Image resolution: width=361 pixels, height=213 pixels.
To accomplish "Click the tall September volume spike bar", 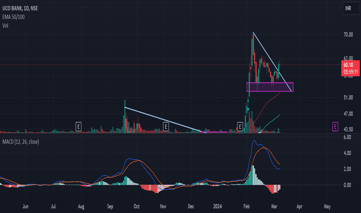I will point(125,116).
